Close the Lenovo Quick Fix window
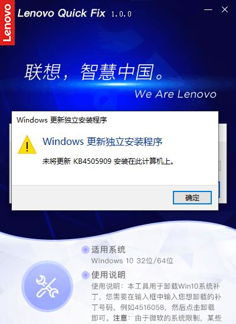Viewport: 236px width, 324px height. coord(225,9)
